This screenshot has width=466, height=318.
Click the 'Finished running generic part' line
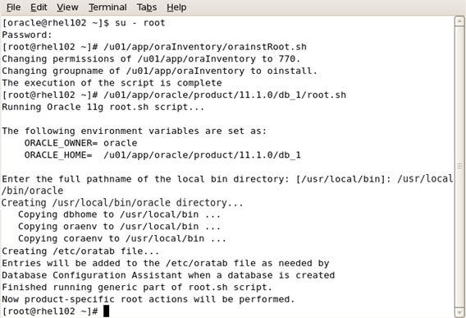137,287
